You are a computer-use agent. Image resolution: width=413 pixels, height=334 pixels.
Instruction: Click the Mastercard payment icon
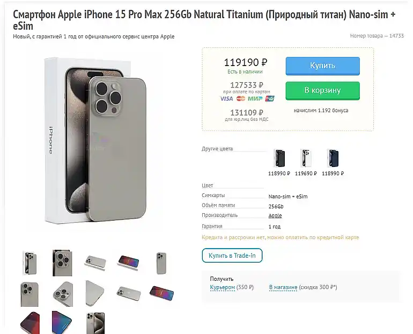[x=241, y=99]
